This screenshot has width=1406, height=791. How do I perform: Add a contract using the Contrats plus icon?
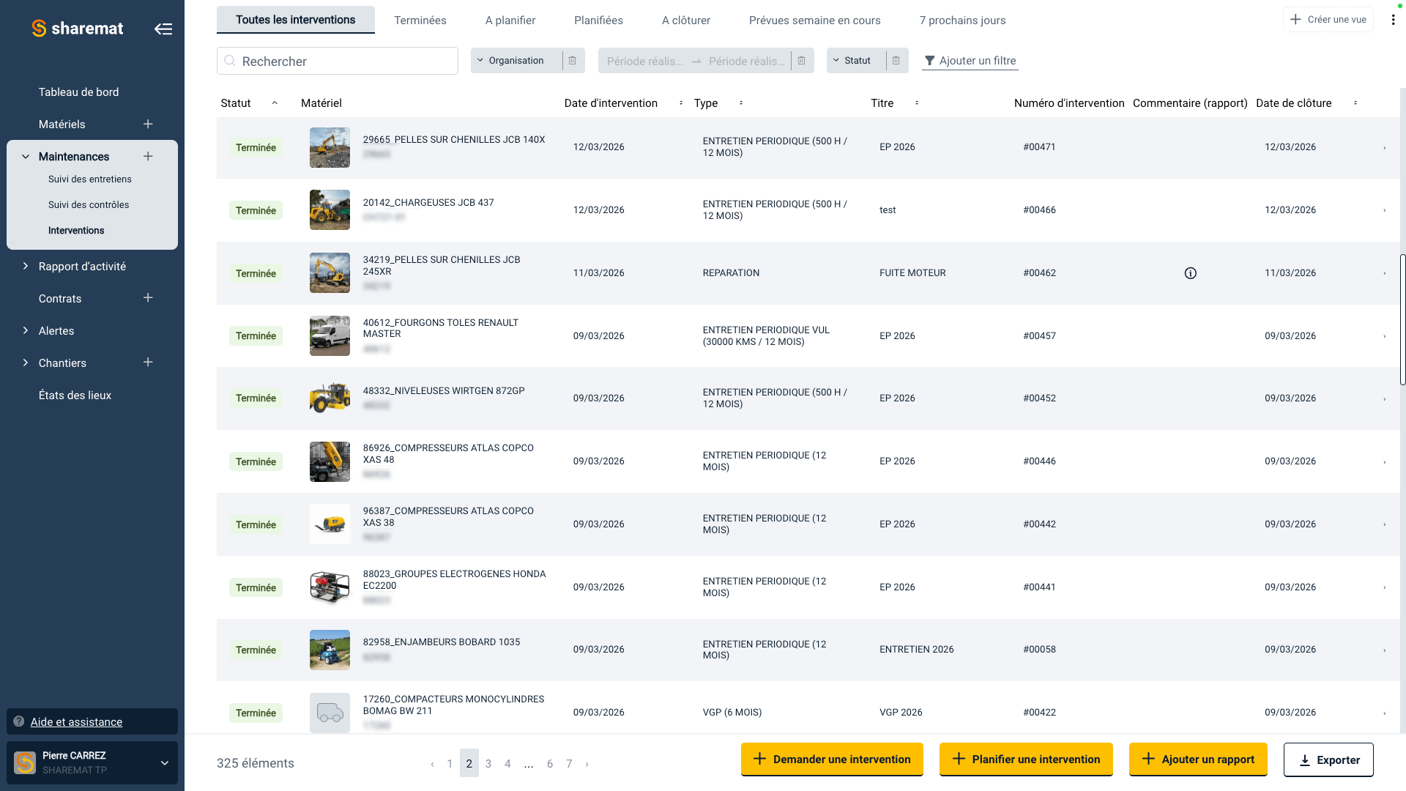click(147, 298)
